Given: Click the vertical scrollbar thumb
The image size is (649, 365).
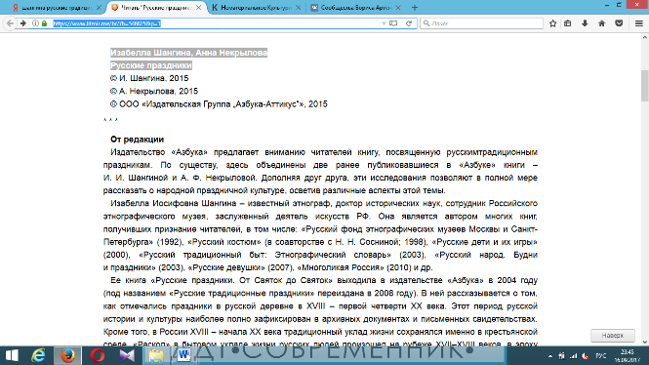Looking at the screenshot, I should click(x=644, y=86).
